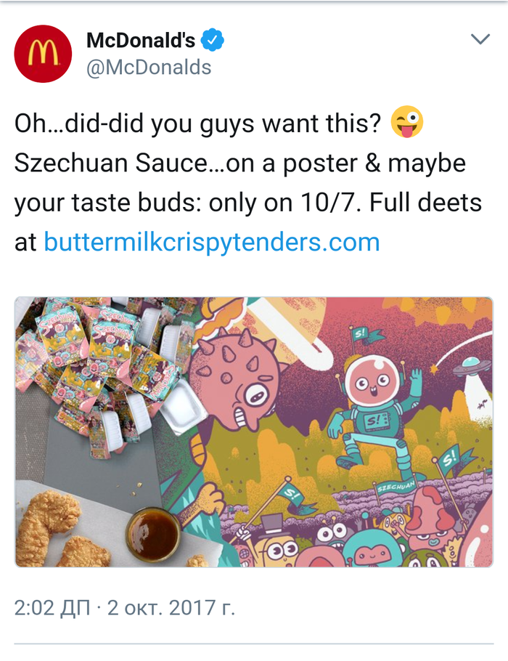Click the @McDonalds handle
This screenshot has width=508, height=661.
(x=149, y=68)
